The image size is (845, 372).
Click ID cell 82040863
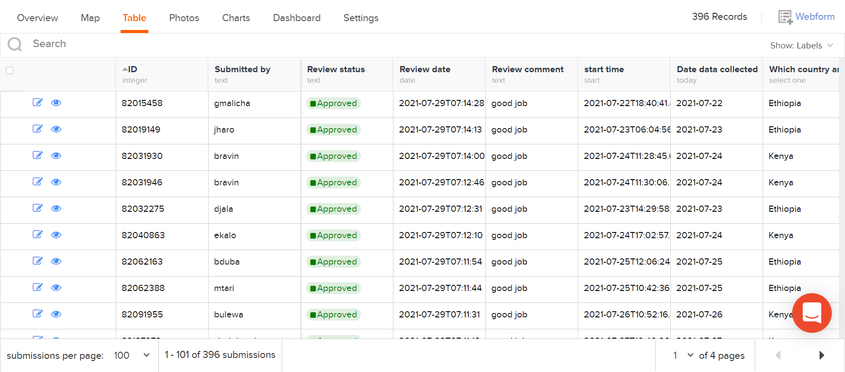[x=143, y=235]
